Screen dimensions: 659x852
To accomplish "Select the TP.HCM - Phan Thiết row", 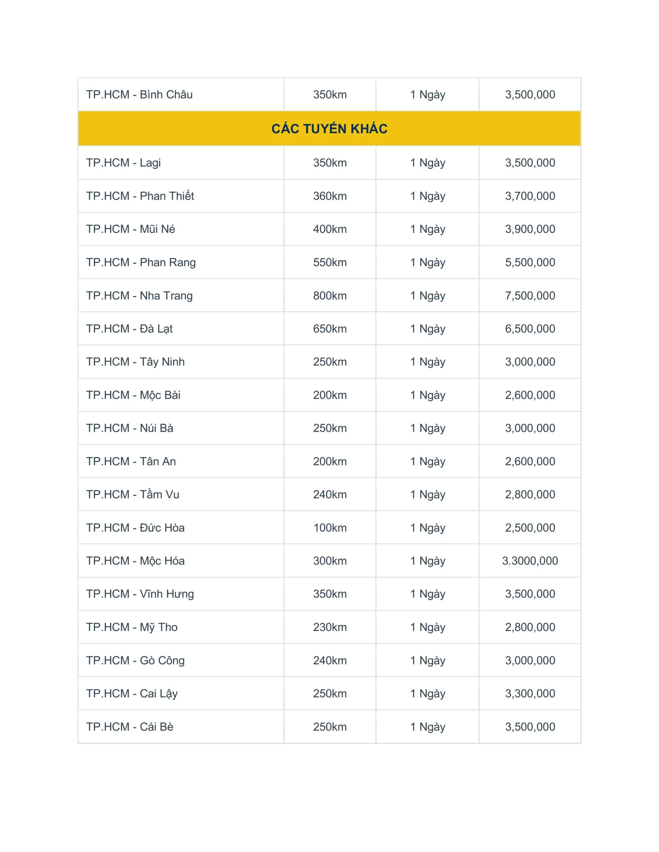I will pos(329,196).
